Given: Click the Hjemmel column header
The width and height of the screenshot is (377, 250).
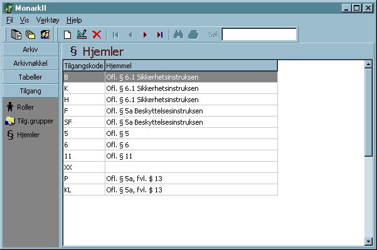Looking at the screenshot, I should click(x=191, y=66).
